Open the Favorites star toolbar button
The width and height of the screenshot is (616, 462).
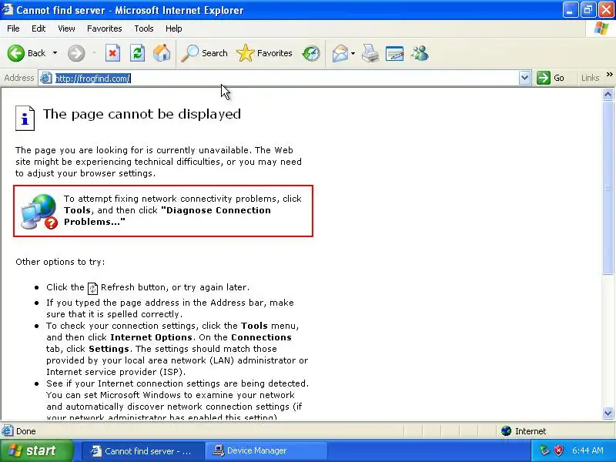click(264, 53)
